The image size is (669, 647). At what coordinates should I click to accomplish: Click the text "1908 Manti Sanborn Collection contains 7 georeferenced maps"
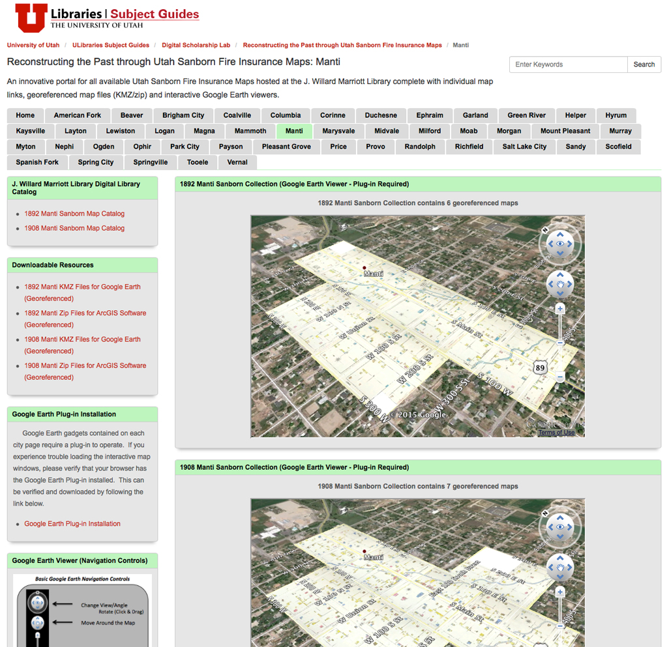point(418,486)
